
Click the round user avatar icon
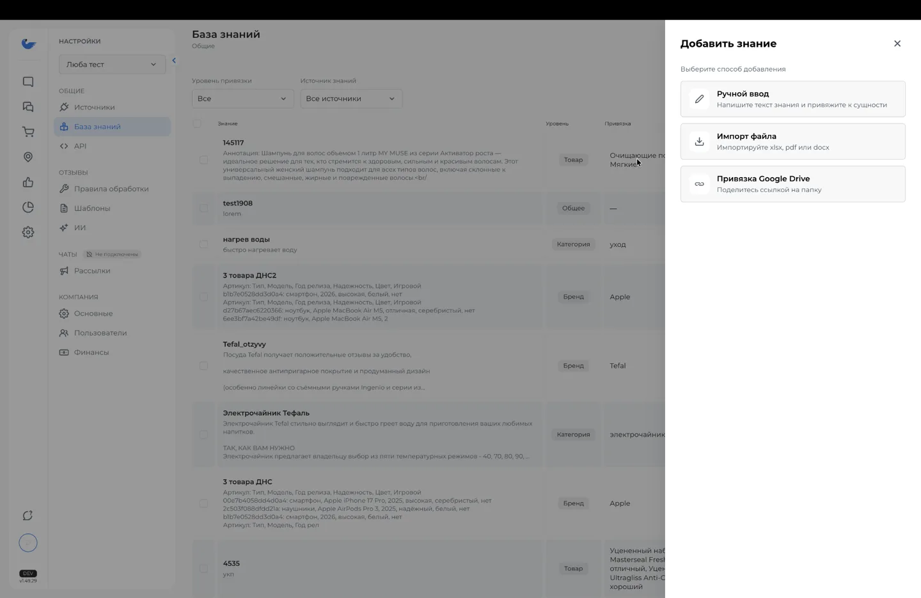[28, 543]
